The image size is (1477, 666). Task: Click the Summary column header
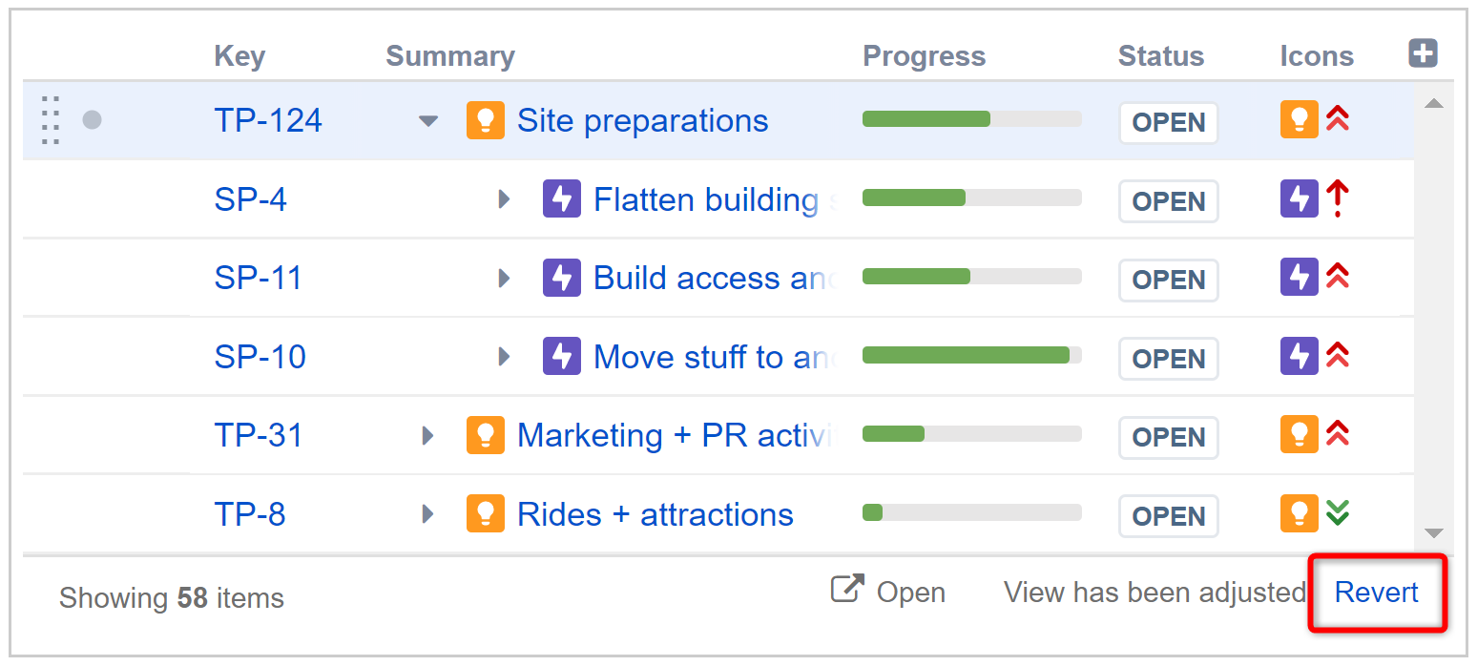point(450,56)
